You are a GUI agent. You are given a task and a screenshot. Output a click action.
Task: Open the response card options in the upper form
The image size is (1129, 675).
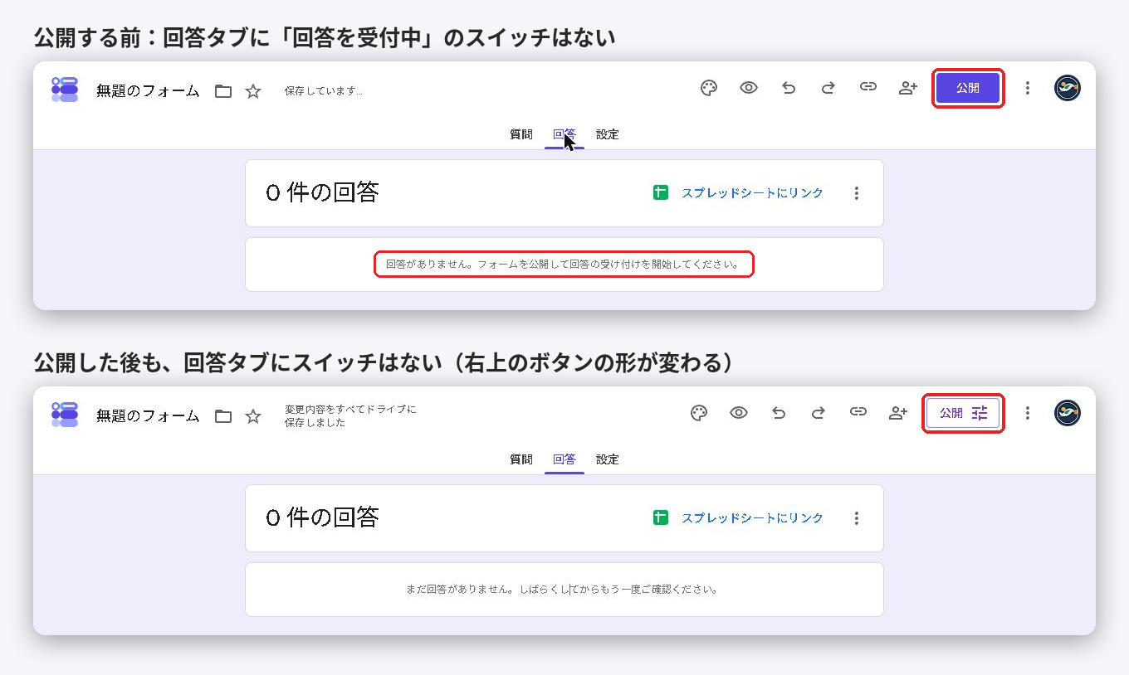pyautogui.click(x=857, y=193)
